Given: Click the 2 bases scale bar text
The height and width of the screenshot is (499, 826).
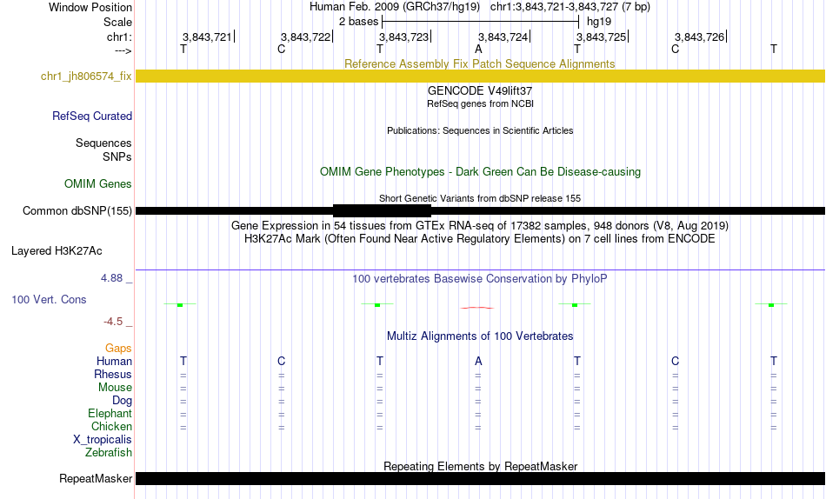Looking at the screenshot, I should point(359,22).
